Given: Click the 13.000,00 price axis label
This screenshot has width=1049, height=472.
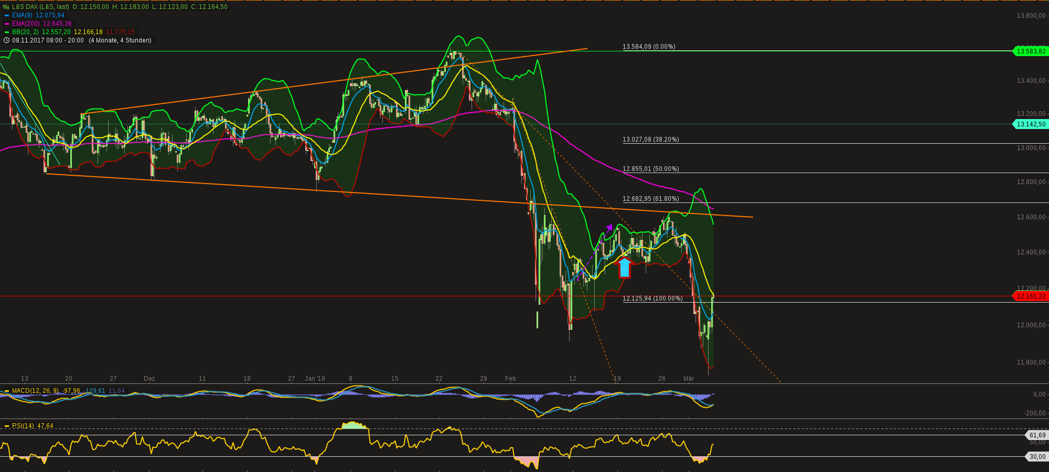Looking at the screenshot, I should pyautogui.click(x=1031, y=148).
